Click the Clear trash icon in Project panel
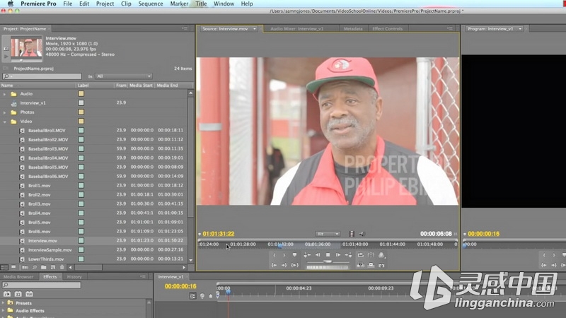 point(62,267)
